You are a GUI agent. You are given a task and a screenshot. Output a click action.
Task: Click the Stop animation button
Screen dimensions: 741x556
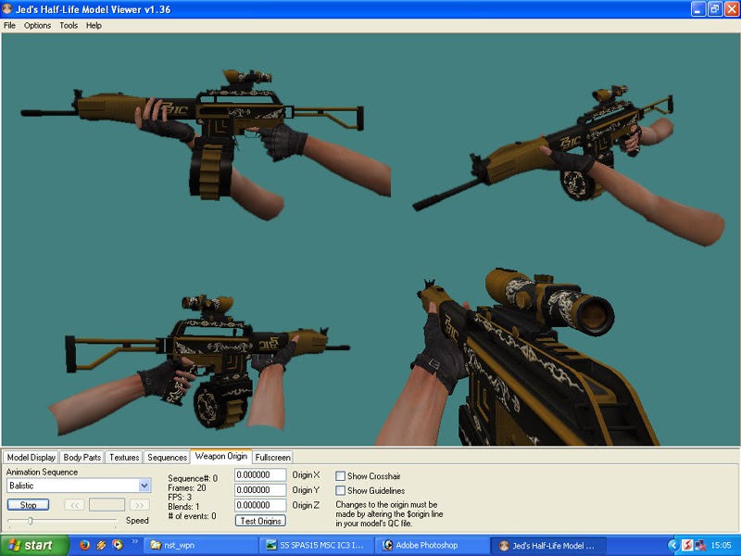coord(28,505)
